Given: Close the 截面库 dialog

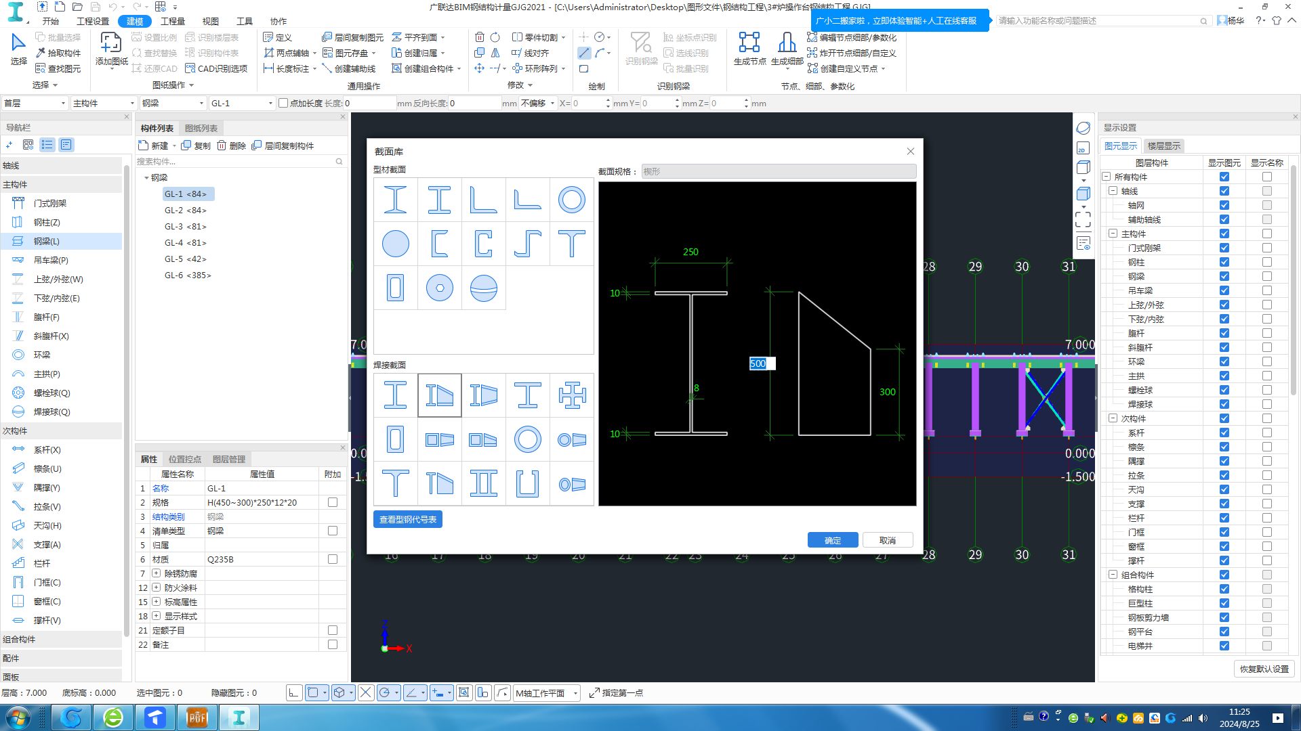Looking at the screenshot, I should coord(910,152).
